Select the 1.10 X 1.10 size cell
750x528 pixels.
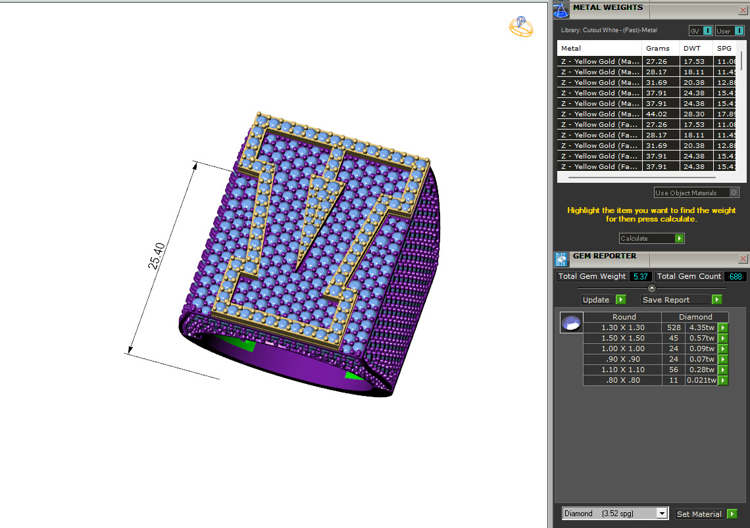tap(623, 370)
